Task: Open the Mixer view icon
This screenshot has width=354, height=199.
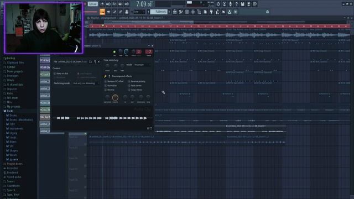Action: click(x=193, y=12)
